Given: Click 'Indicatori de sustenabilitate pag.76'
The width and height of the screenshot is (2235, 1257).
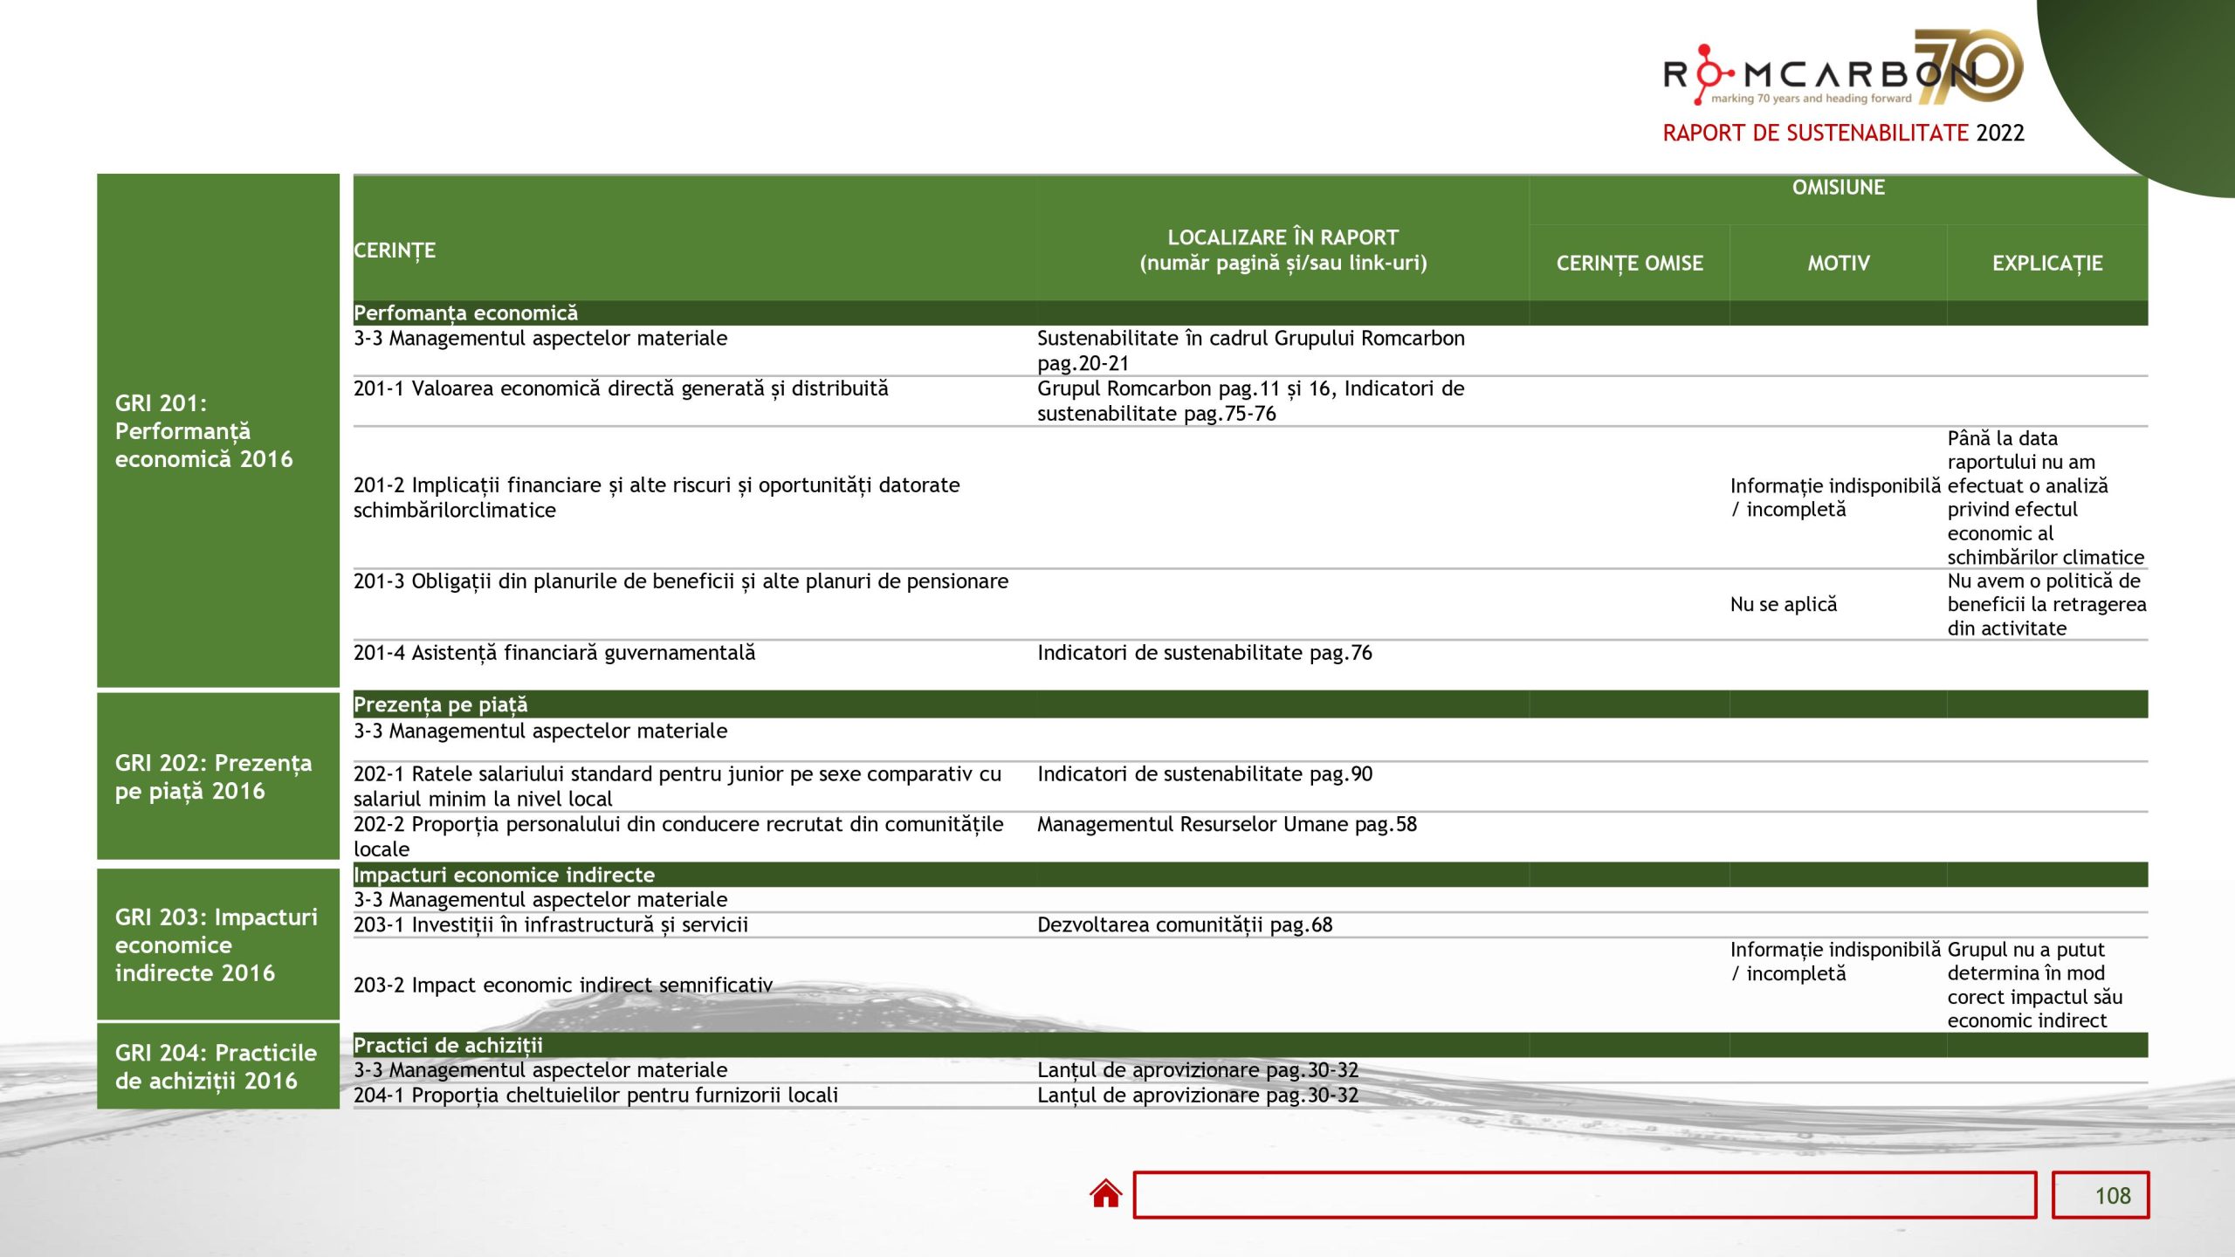Looking at the screenshot, I should pos(1205,653).
